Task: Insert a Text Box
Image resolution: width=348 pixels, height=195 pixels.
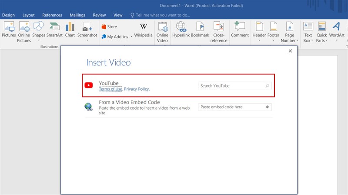Action: click(x=308, y=32)
